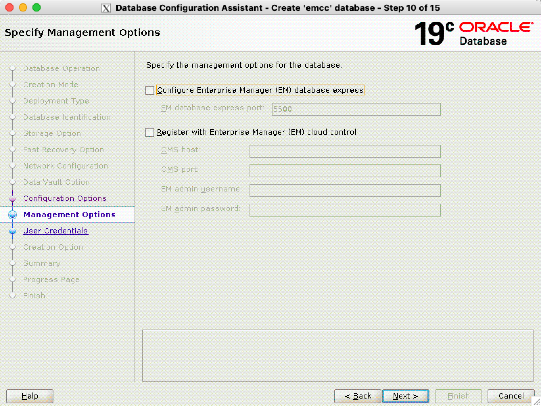Screen dimensions: 541x406
Task: Select Management Options in the step list
Action: [x=69, y=215]
